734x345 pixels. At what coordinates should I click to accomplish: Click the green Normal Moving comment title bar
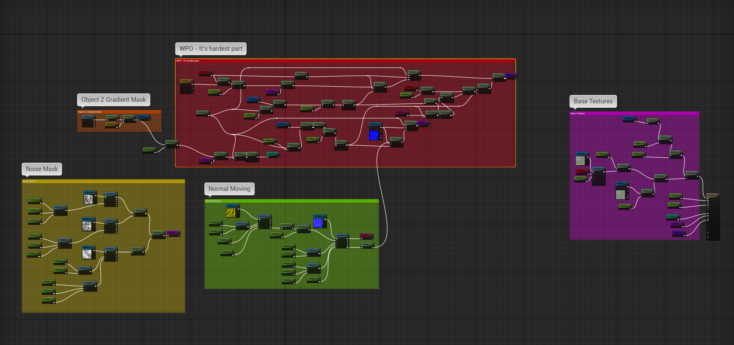click(x=291, y=201)
